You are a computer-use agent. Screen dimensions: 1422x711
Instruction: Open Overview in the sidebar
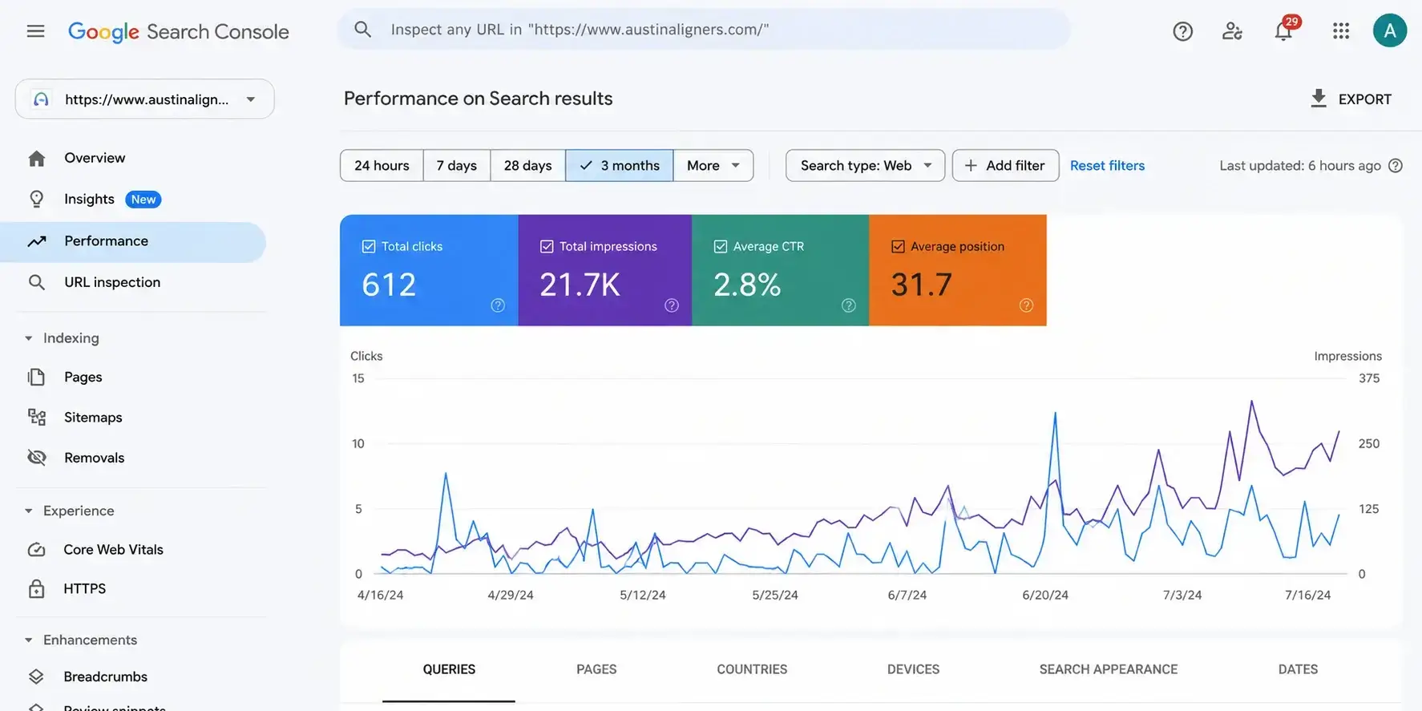[x=133, y=158]
